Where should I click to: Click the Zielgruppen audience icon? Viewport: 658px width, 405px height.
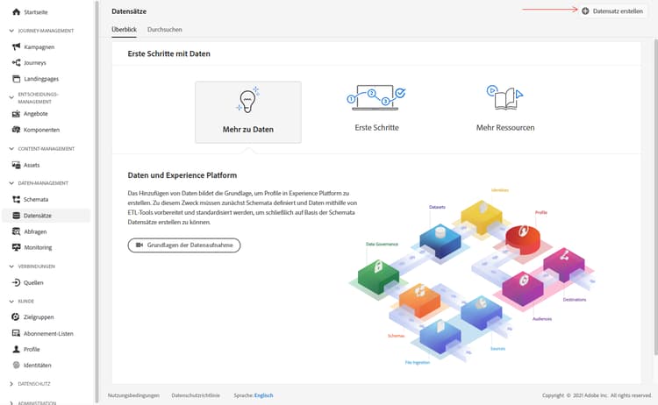pyautogui.click(x=16, y=317)
